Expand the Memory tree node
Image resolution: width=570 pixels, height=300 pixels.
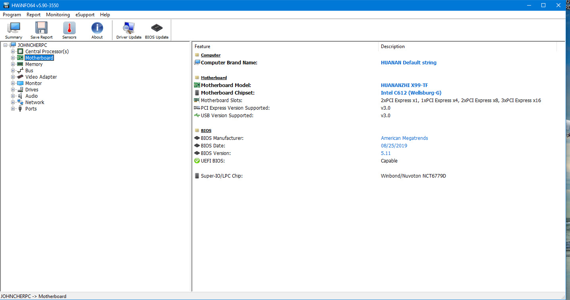tap(13, 64)
